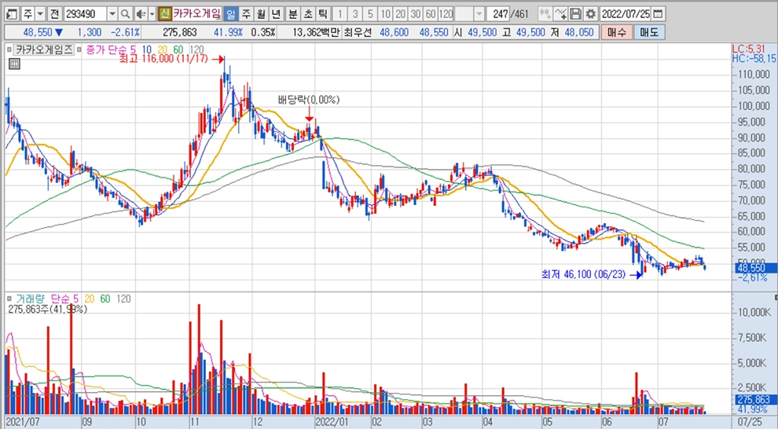Switch to the 년 yearly period

coord(277,14)
